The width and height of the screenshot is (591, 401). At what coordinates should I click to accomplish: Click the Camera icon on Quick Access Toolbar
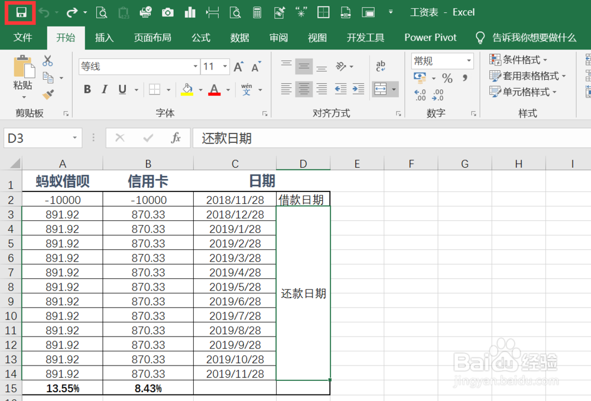pyautogui.click(x=167, y=12)
